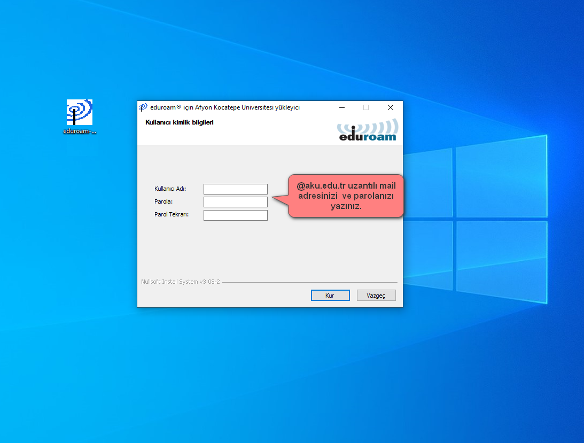Click the eduroam icon in the title bar

click(x=143, y=107)
